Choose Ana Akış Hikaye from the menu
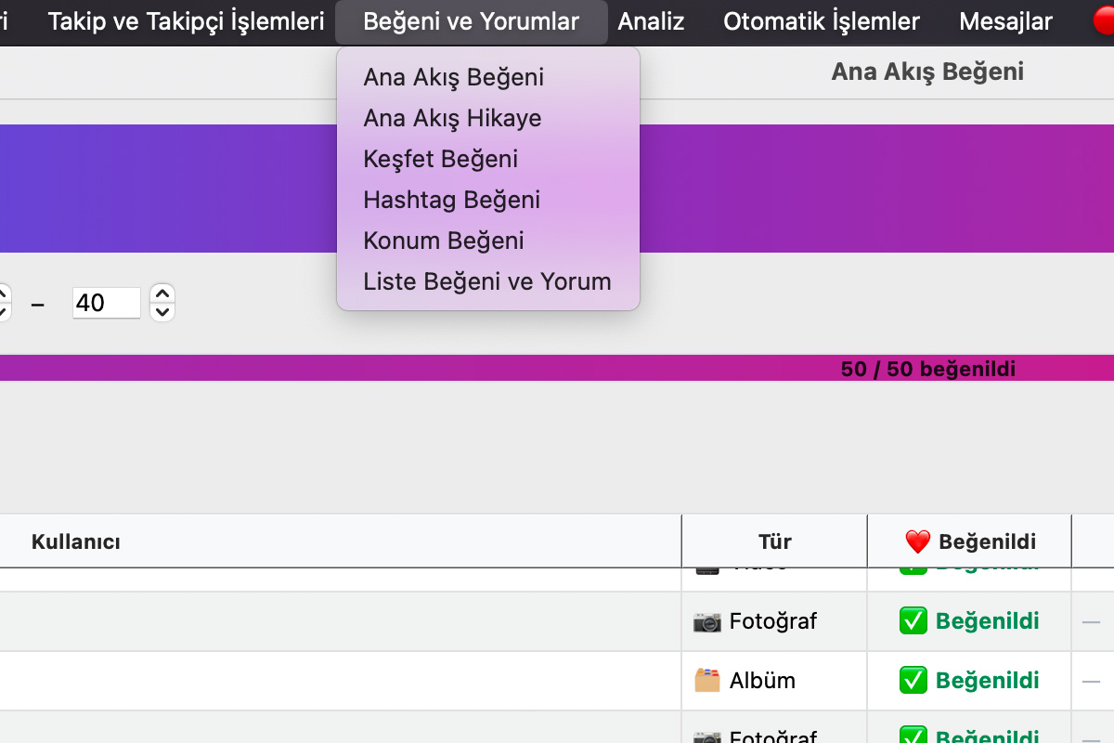This screenshot has width=1114, height=743. [x=452, y=118]
